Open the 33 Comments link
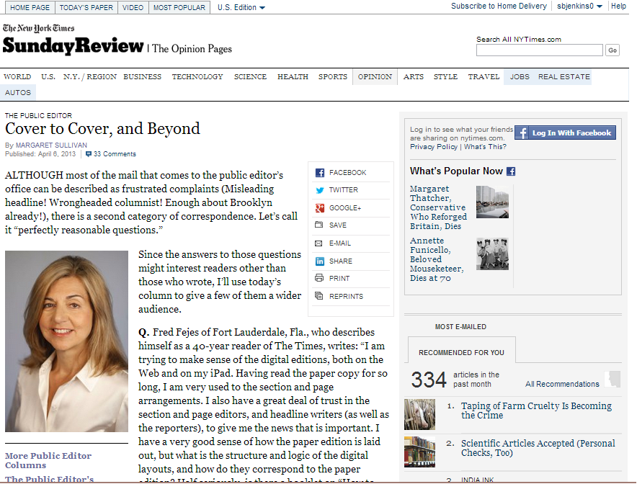Image resolution: width=637 pixels, height=484 pixels. (x=115, y=154)
